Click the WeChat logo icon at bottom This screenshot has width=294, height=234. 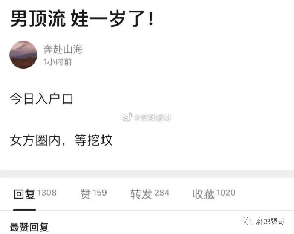[247, 221]
